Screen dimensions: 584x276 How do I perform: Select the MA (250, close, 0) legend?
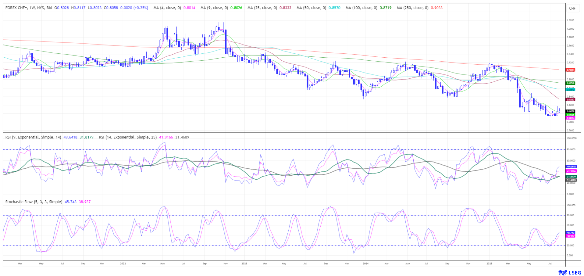pyautogui.click(x=412, y=8)
